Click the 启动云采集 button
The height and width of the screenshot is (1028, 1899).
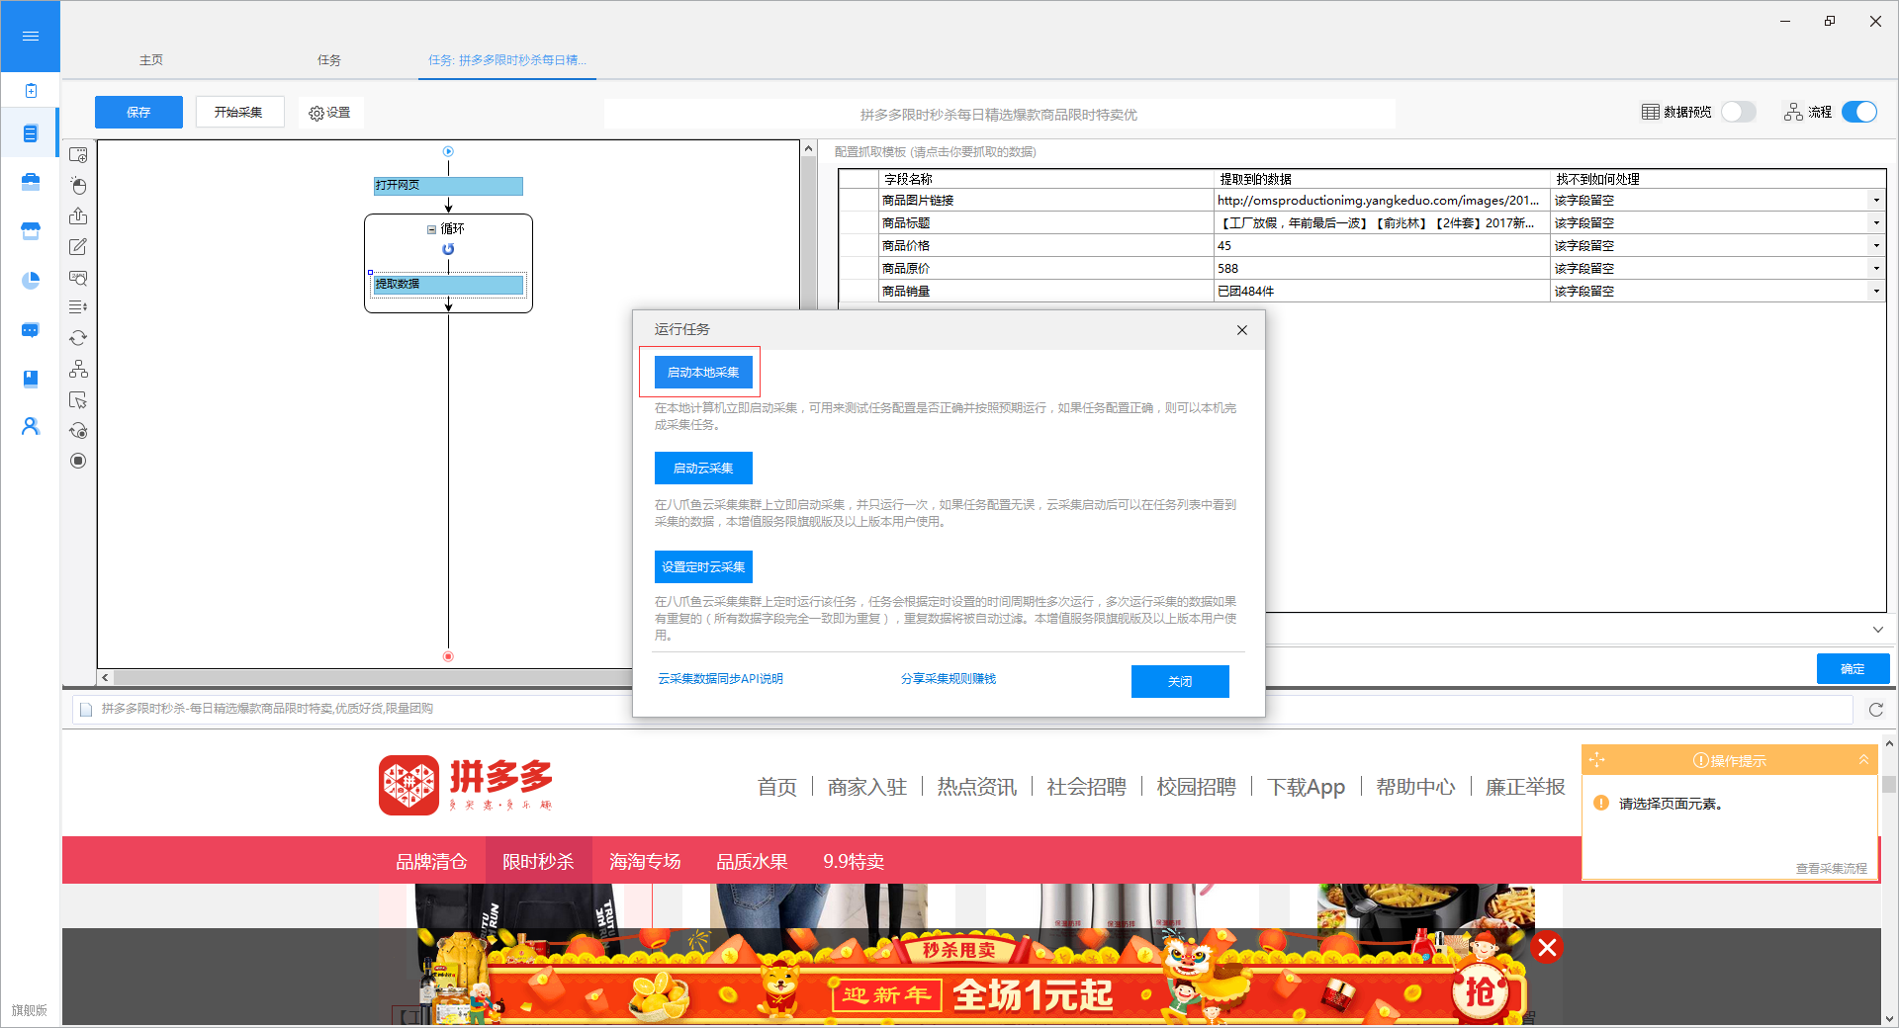pos(703,469)
